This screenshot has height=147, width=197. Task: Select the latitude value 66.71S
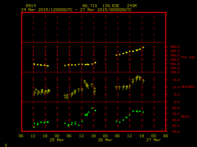(x=89, y=6)
